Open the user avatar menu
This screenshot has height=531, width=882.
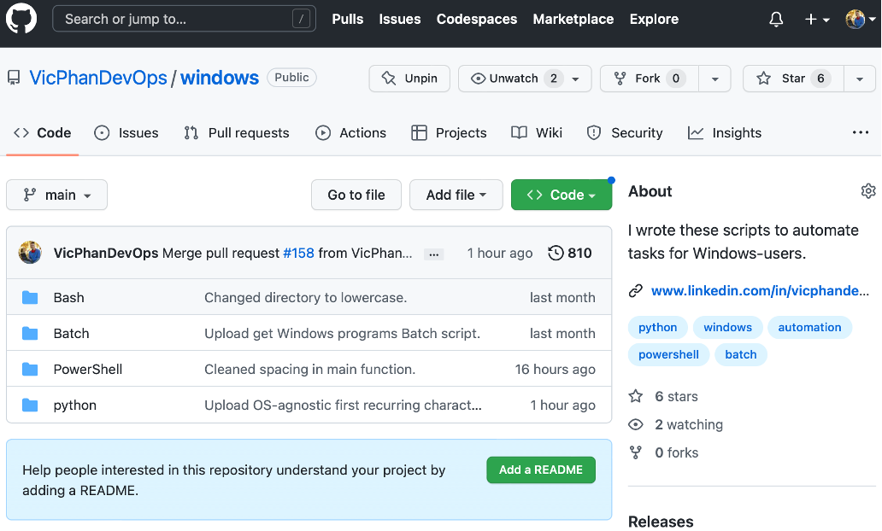pos(861,19)
